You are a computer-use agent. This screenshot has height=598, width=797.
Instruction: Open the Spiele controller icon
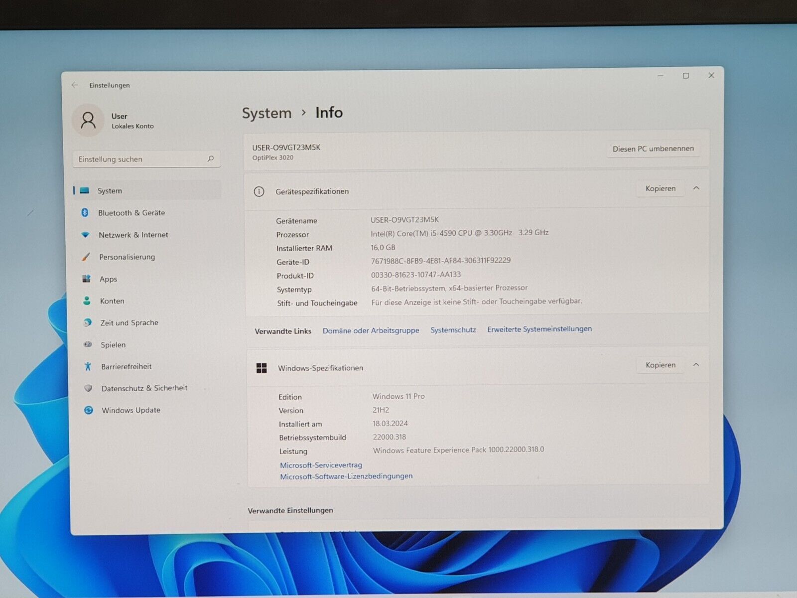coord(88,344)
